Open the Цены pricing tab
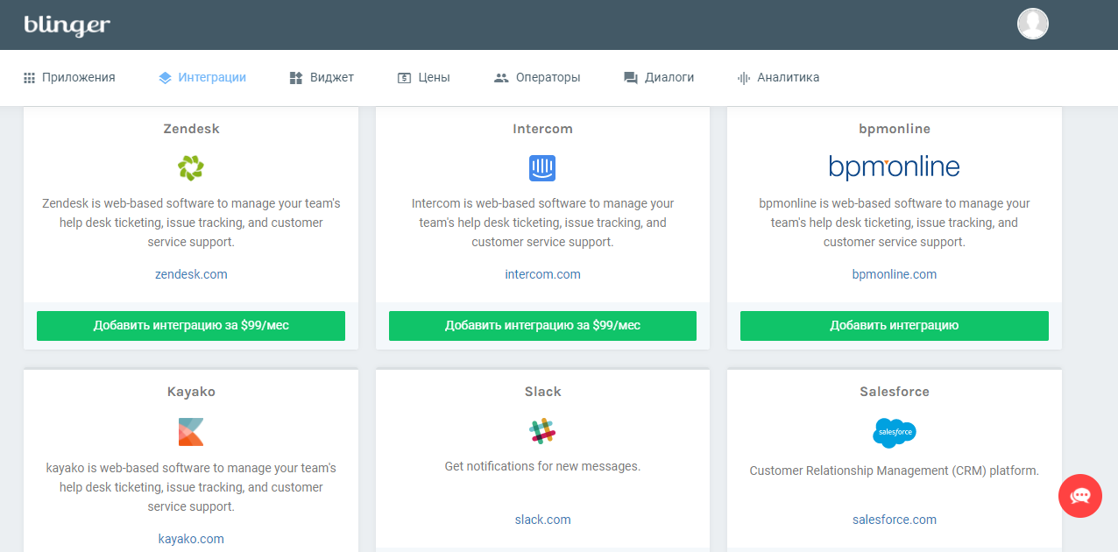Image resolution: width=1118 pixels, height=552 pixels. (423, 77)
